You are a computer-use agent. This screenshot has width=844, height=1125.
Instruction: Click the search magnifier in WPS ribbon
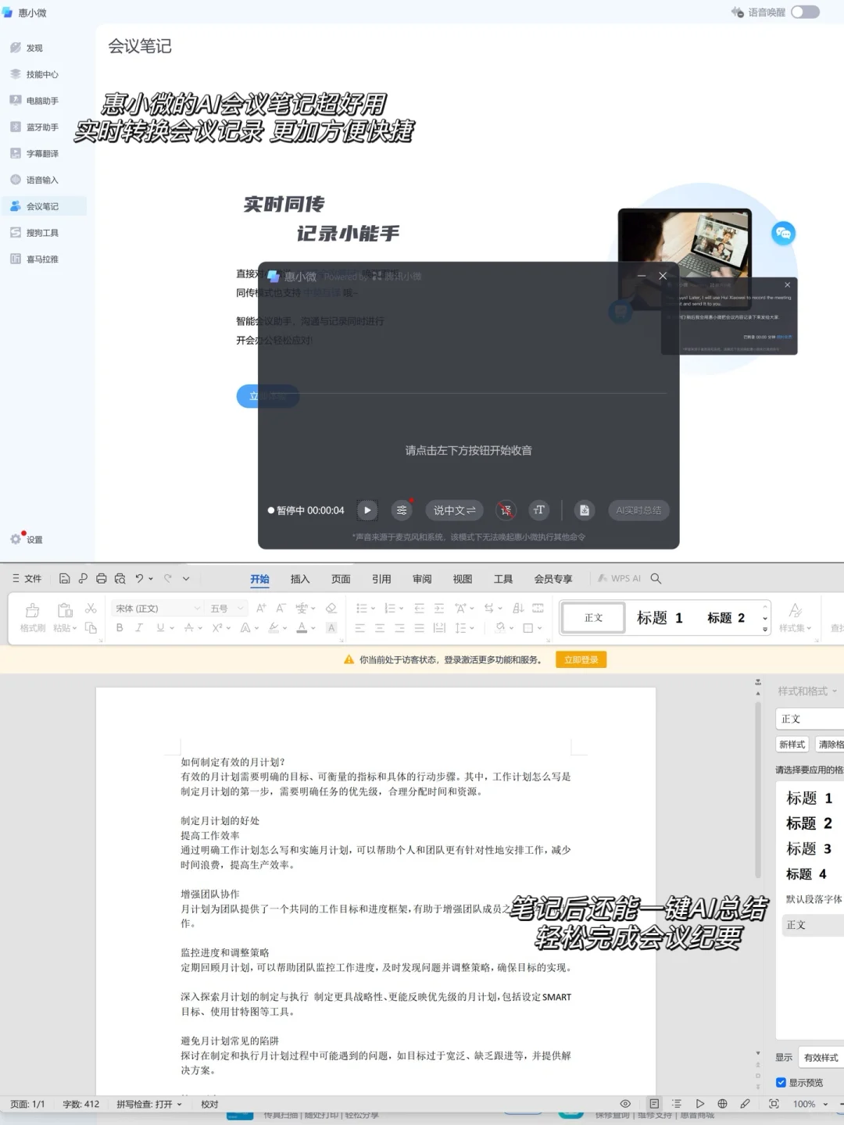pos(656,579)
